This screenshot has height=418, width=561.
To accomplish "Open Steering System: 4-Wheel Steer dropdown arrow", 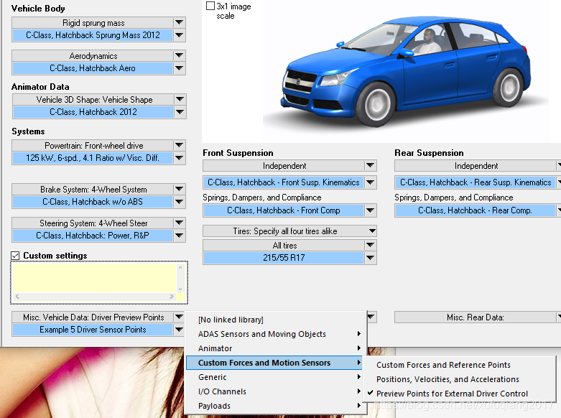I will coord(180,223).
